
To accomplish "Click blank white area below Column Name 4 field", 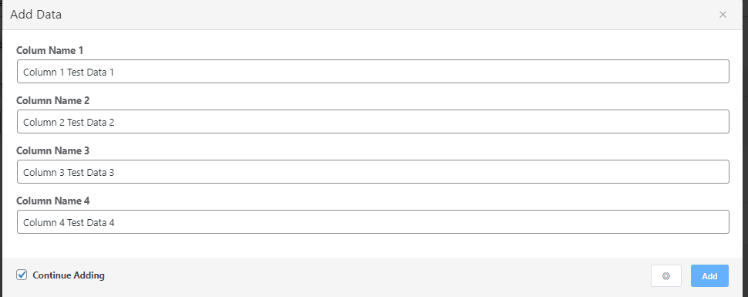I will (x=373, y=245).
